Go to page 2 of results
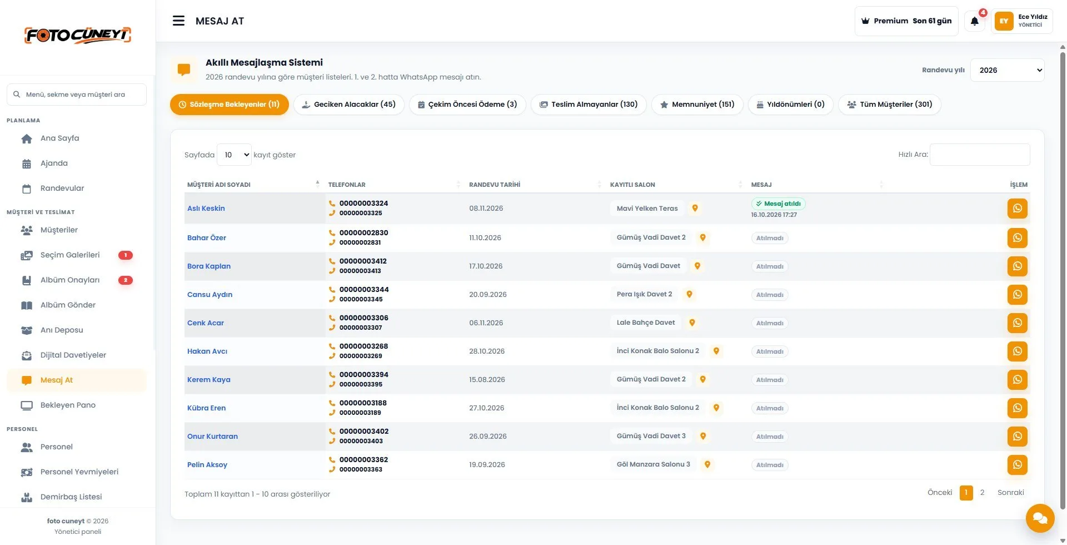The width and height of the screenshot is (1067, 545). pos(982,493)
